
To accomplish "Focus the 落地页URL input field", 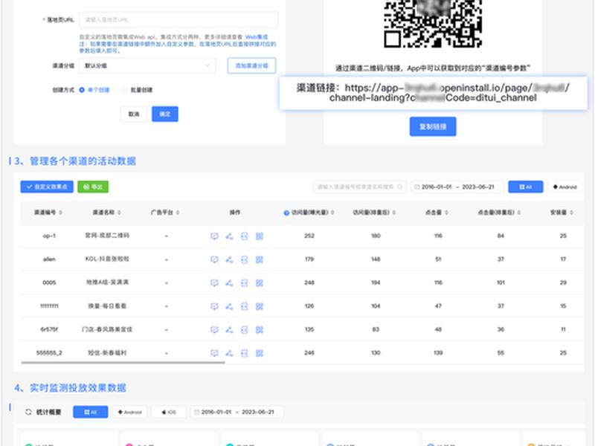I will 178,20.
